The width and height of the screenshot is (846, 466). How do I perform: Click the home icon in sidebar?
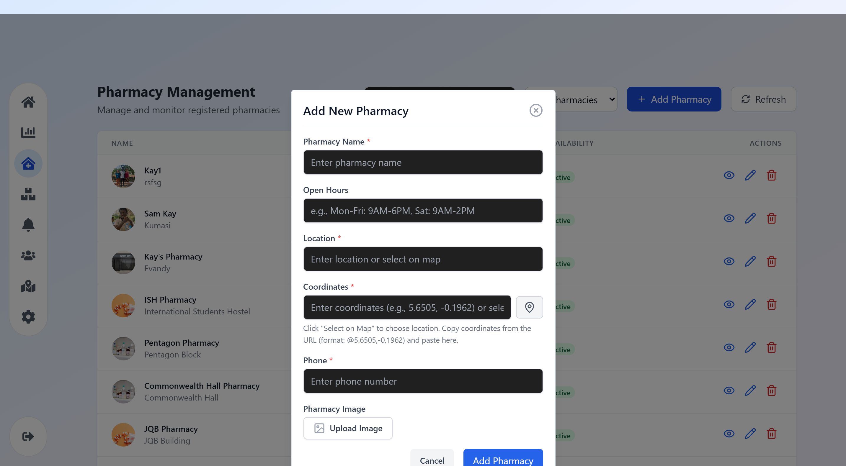(x=28, y=102)
